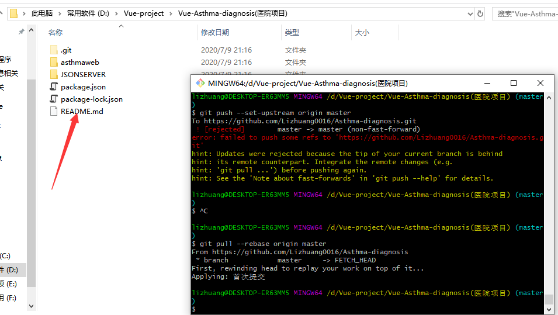Select (E:) drive in navigation pane
The width and height of the screenshot is (558, 315).
click(9, 283)
